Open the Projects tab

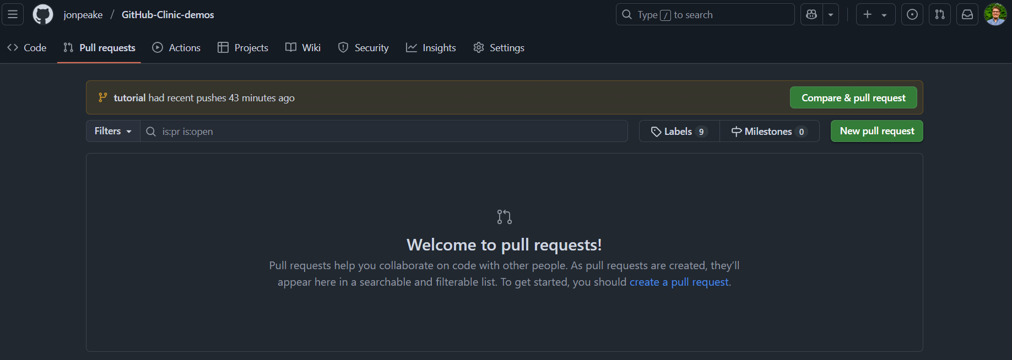[x=243, y=48]
